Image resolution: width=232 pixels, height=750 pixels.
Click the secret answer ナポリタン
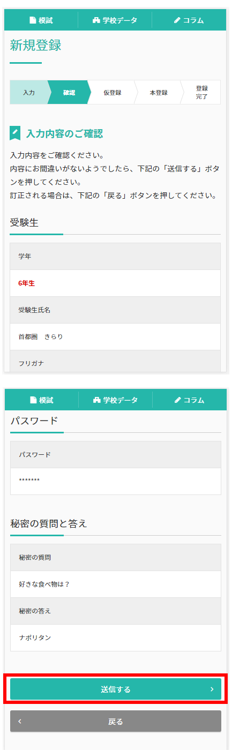(35, 637)
